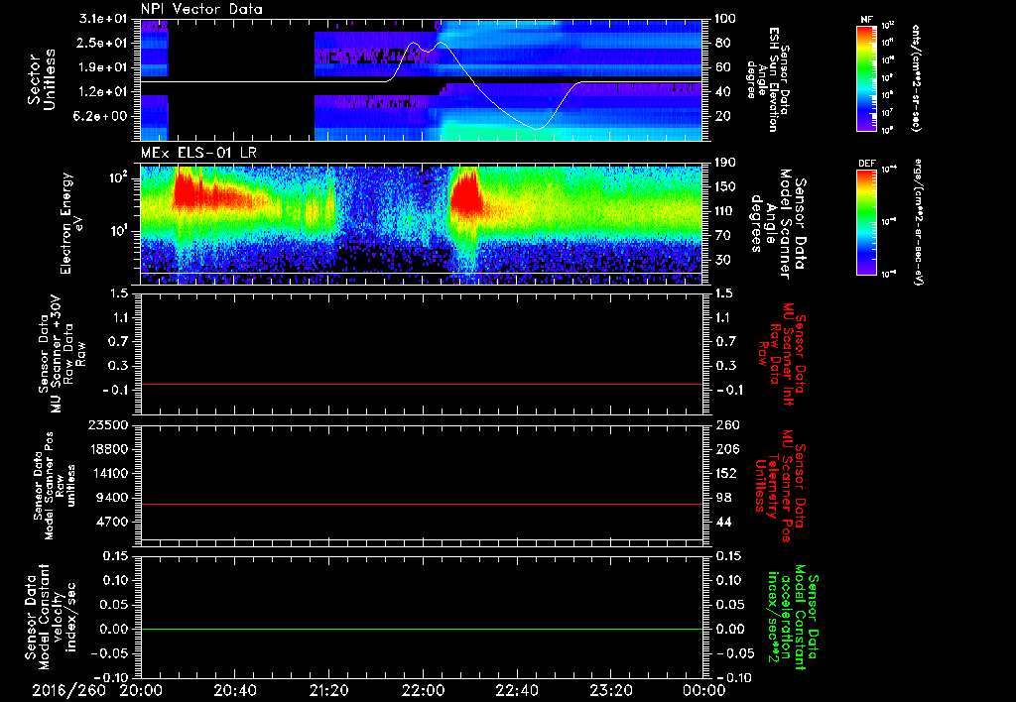This screenshot has height=702, width=1016.
Task: Click the "4700" scanner position tick value
Action: (x=113, y=522)
